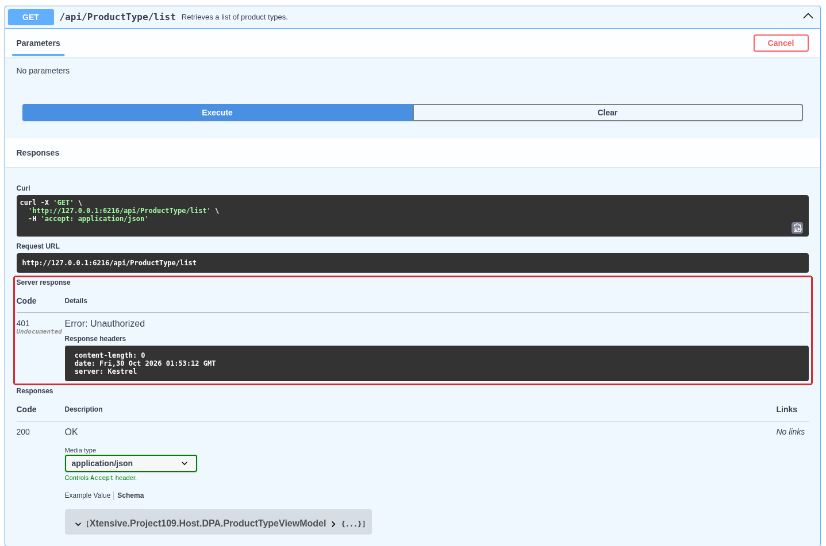
Task: Collapse the ProductType list operation chevron
Action: pos(808,16)
